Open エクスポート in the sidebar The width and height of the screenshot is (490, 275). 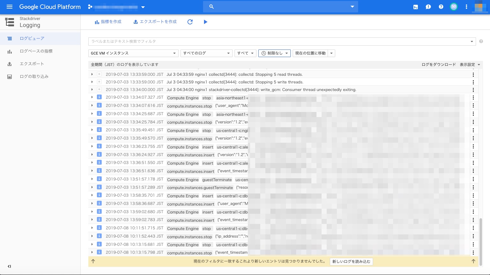pyautogui.click(x=32, y=64)
